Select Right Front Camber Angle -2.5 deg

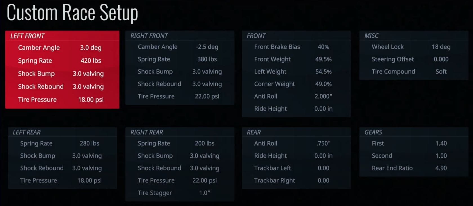[x=180, y=47]
